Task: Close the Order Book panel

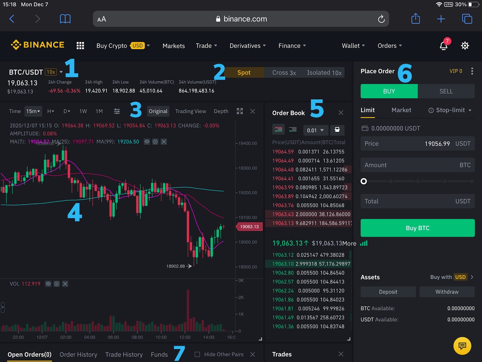Action: point(341,113)
